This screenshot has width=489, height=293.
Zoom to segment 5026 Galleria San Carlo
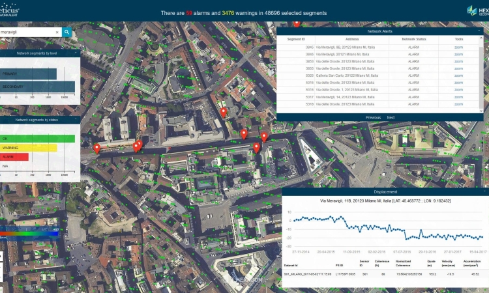458,76
